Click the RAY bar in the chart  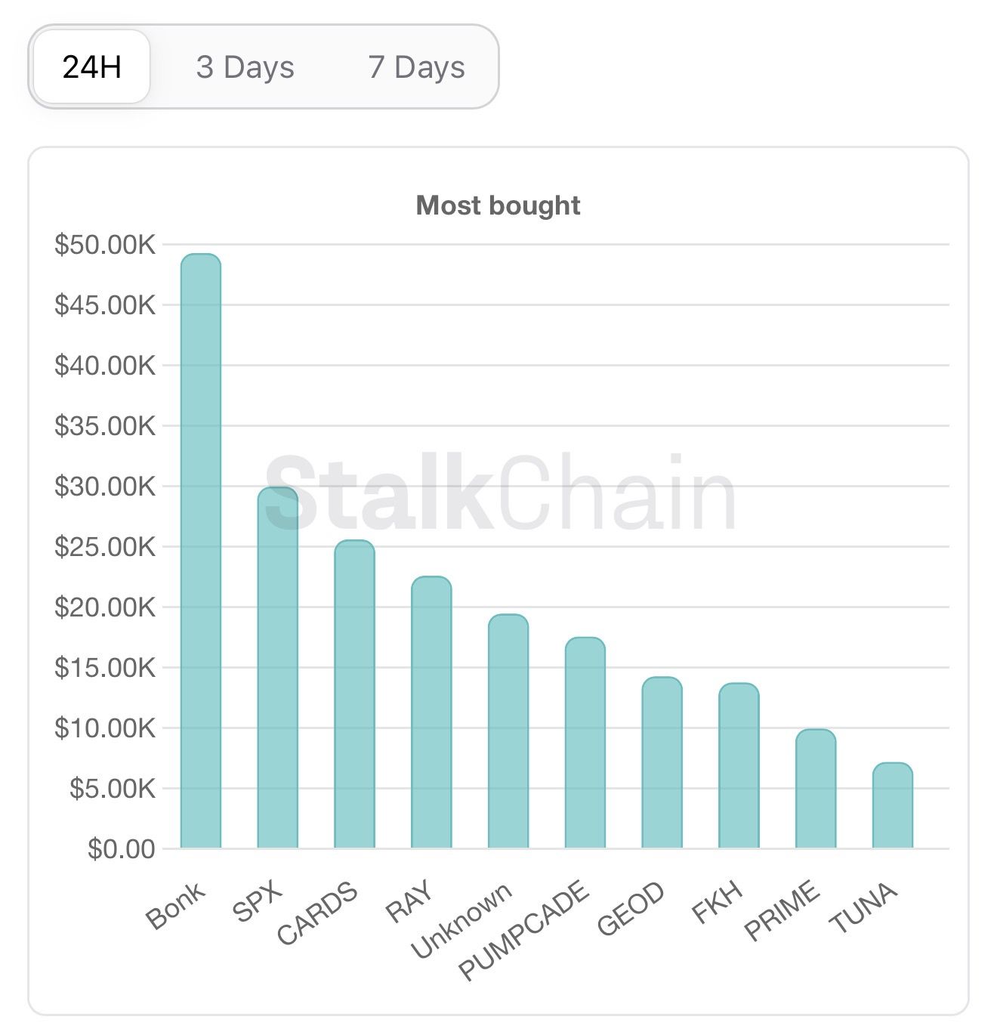(431, 712)
